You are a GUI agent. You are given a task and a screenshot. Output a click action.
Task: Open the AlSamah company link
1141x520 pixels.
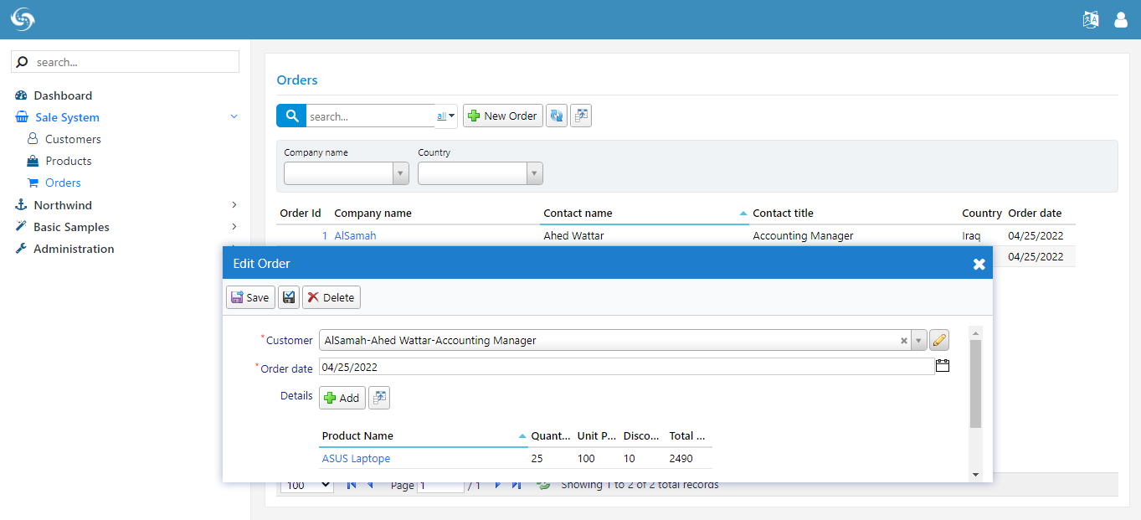(x=355, y=235)
